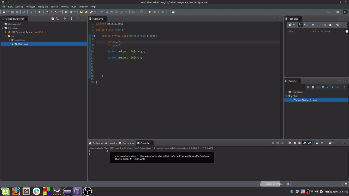Click the New Java Package toolbar icon
Screen dimensions: 349x196
[66, 12]
